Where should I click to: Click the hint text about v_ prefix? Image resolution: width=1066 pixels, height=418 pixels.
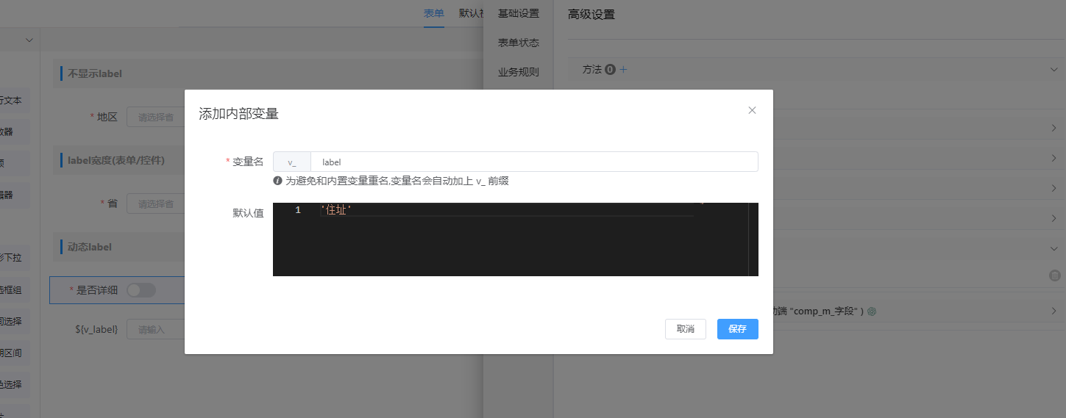click(x=397, y=181)
